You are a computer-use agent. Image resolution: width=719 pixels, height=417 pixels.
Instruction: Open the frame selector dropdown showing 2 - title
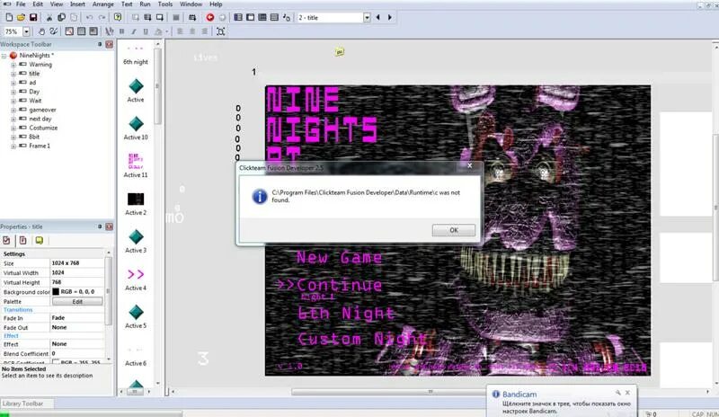pyautogui.click(x=367, y=17)
